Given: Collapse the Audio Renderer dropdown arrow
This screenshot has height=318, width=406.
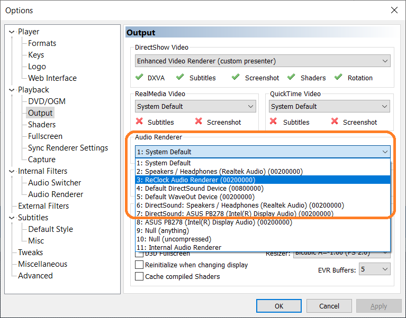Looking at the screenshot, I should (385, 152).
